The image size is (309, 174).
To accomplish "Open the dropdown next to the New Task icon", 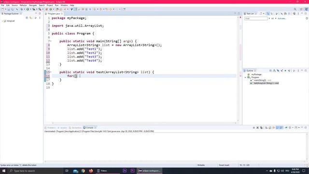I will (264, 14).
